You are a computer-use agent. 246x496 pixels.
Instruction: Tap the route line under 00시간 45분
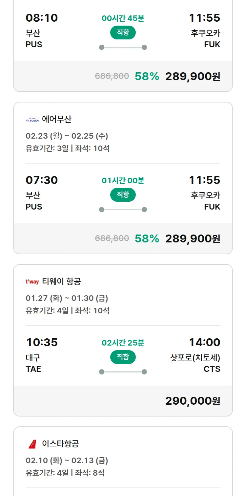(123, 47)
